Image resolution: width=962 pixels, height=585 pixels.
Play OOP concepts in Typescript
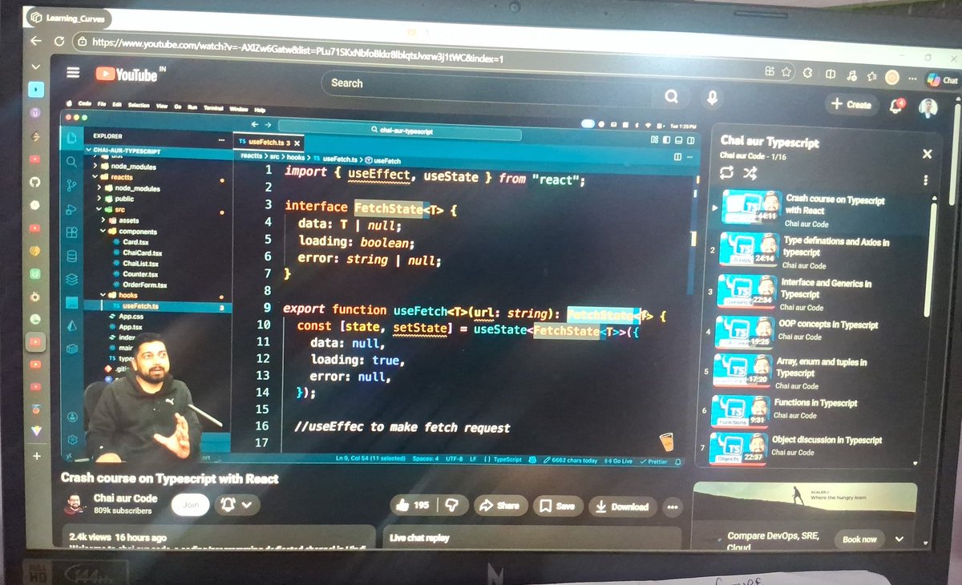(816, 331)
